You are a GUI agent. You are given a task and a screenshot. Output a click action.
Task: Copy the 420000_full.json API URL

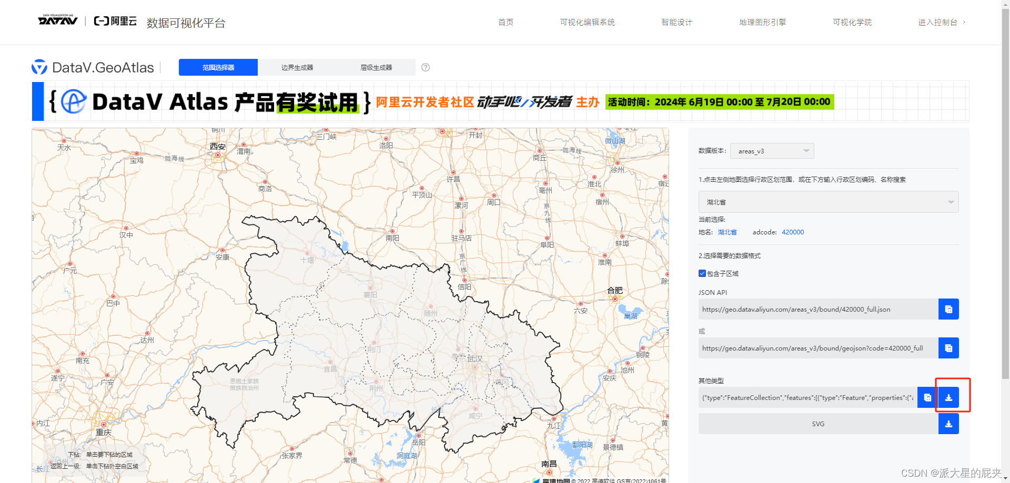pos(948,309)
